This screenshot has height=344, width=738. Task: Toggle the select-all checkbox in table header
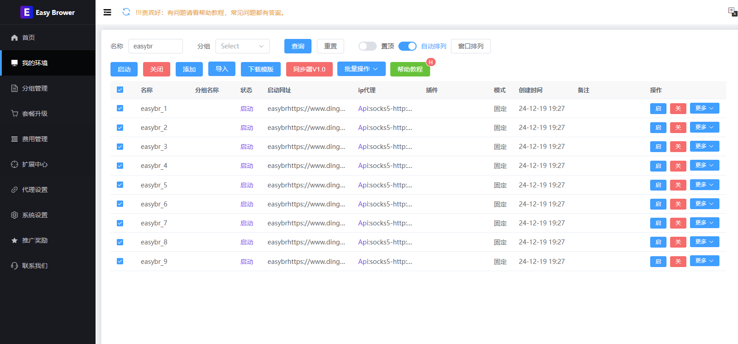point(120,90)
